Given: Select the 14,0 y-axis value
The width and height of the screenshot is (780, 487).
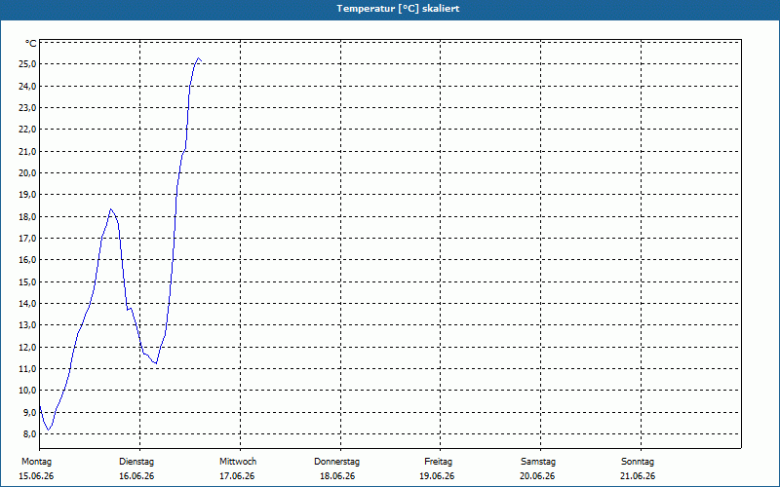Looking at the screenshot, I should [28, 303].
